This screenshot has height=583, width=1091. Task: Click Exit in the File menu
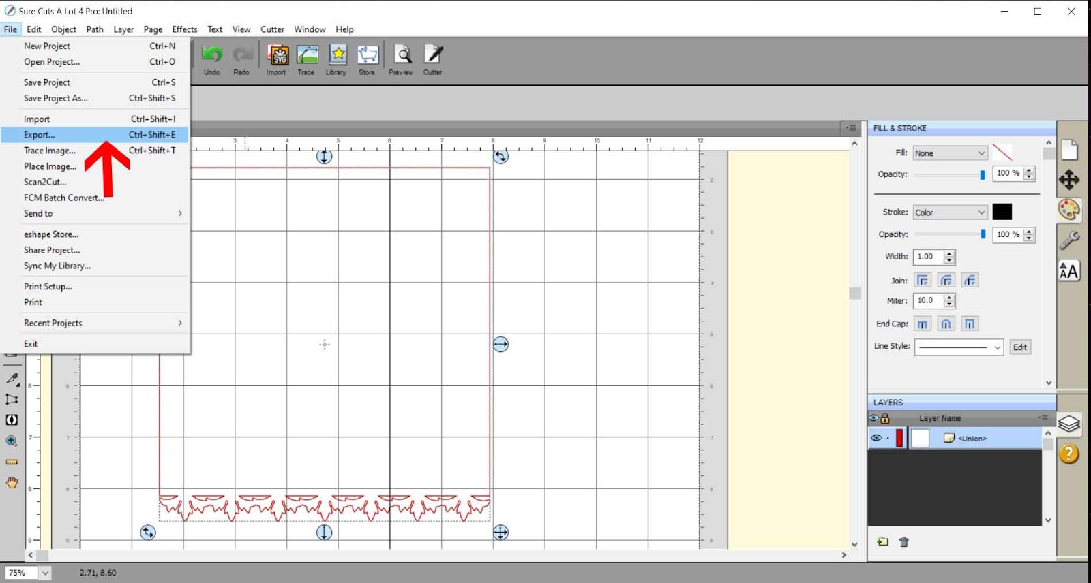[95, 344]
